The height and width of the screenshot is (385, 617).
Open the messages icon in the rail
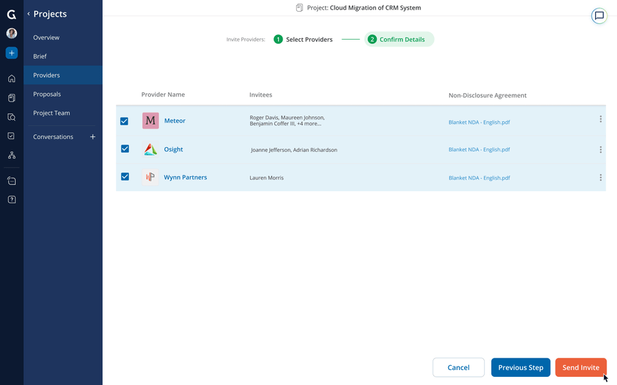pos(12,181)
